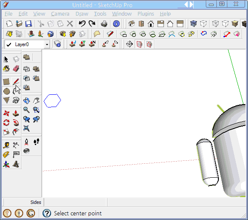Image resolution: width=248 pixels, height=220 pixels.
Task: Click the Zoom magnifier tool
Action: point(27,110)
